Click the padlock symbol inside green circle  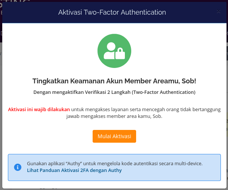point(120,54)
